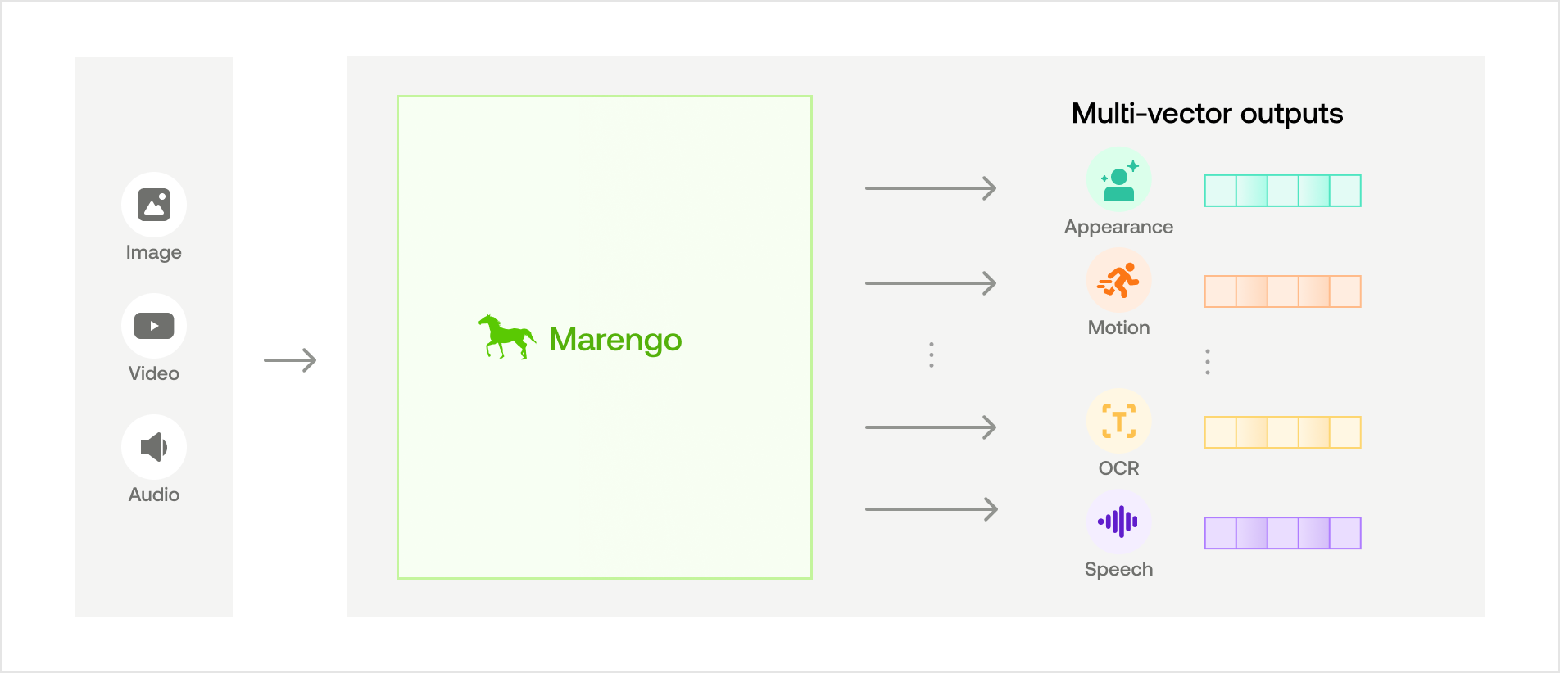This screenshot has width=1560, height=673.
Task: Click the arrow pointing into Marengo box
Action: tap(290, 360)
